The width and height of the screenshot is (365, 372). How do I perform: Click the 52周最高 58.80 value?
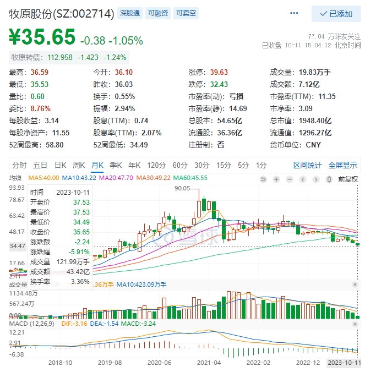(55, 145)
